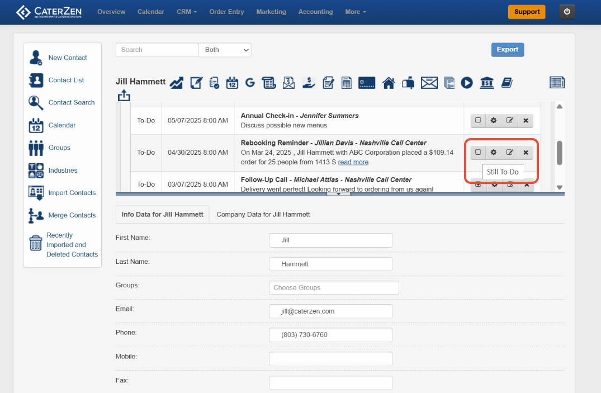Click the Google G icon
Screen dimensions: 601x393
pos(250,82)
